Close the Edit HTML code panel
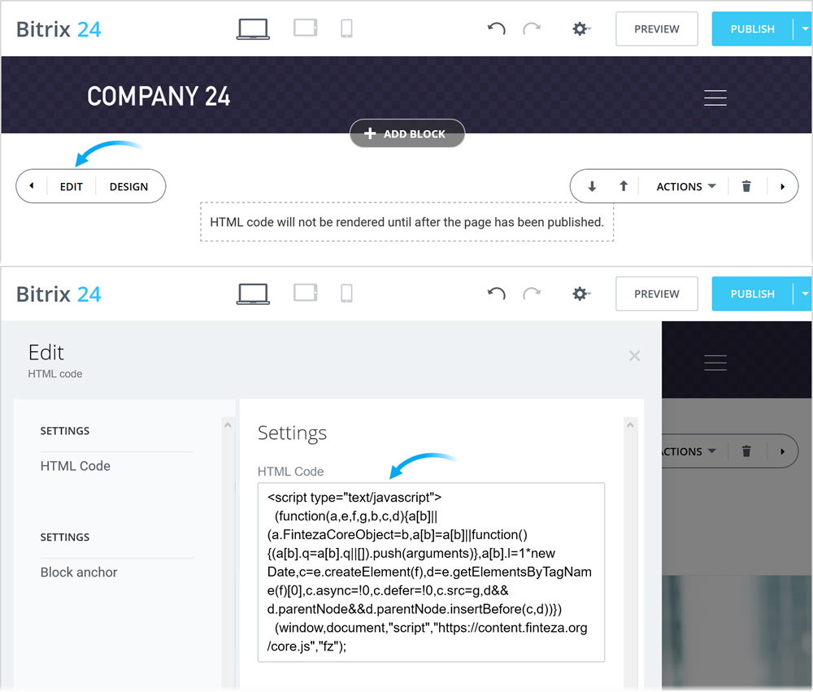 click(x=635, y=355)
